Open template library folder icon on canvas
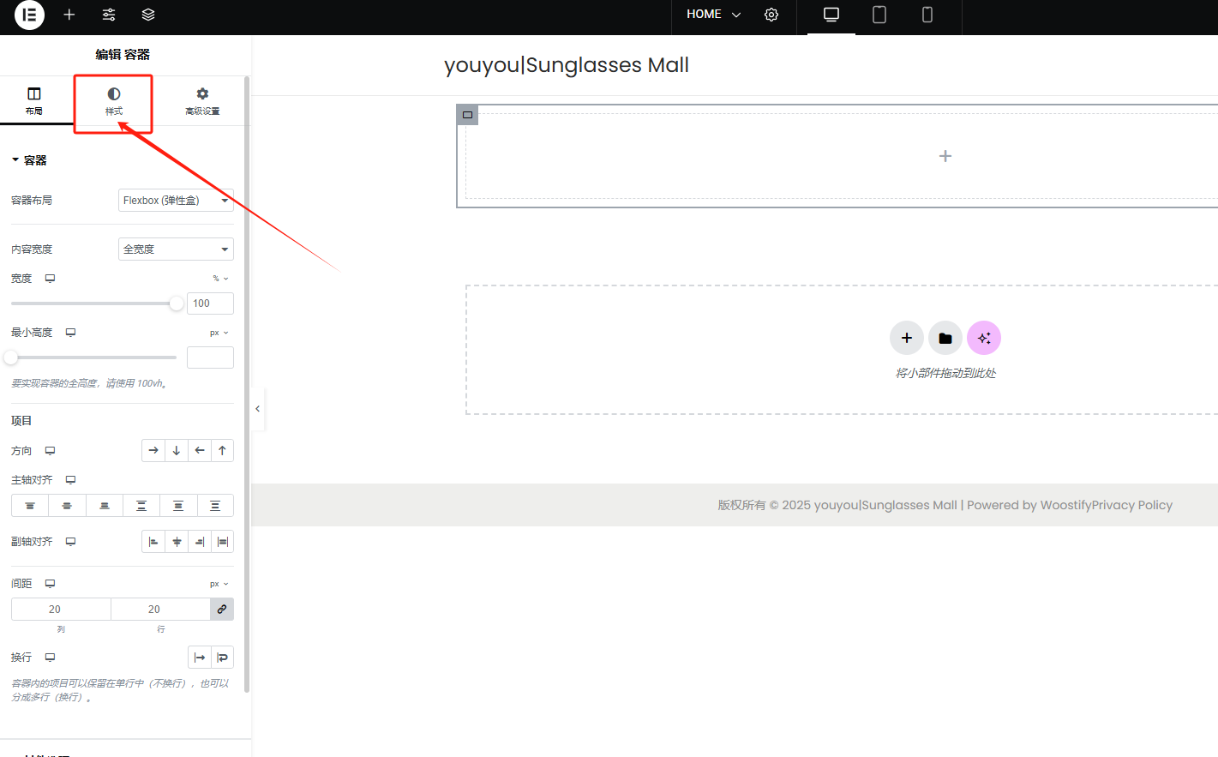This screenshot has height=757, width=1218. [x=945, y=338]
